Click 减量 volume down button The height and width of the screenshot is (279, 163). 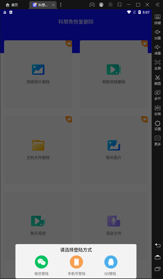pyautogui.click(x=158, y=50)
